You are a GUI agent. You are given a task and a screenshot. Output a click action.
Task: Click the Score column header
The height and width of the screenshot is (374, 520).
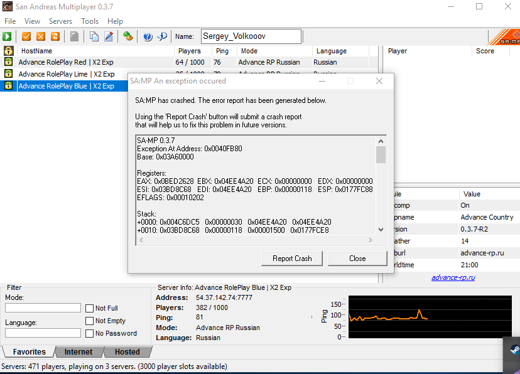491,51
